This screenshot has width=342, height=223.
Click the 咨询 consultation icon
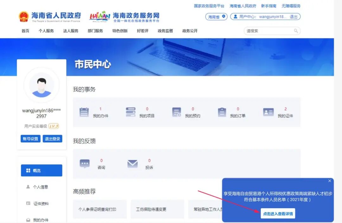(85, 163)
